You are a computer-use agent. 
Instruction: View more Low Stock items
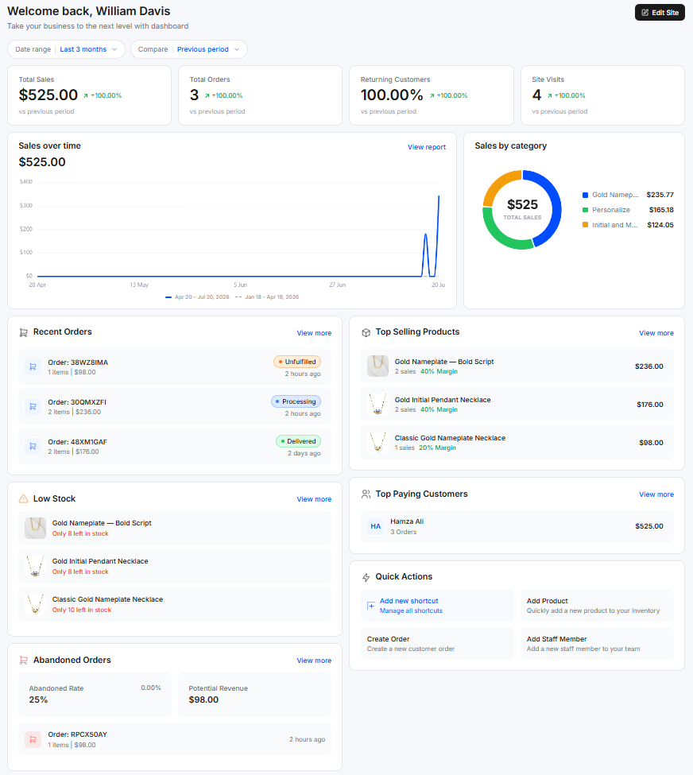point(314,499)
